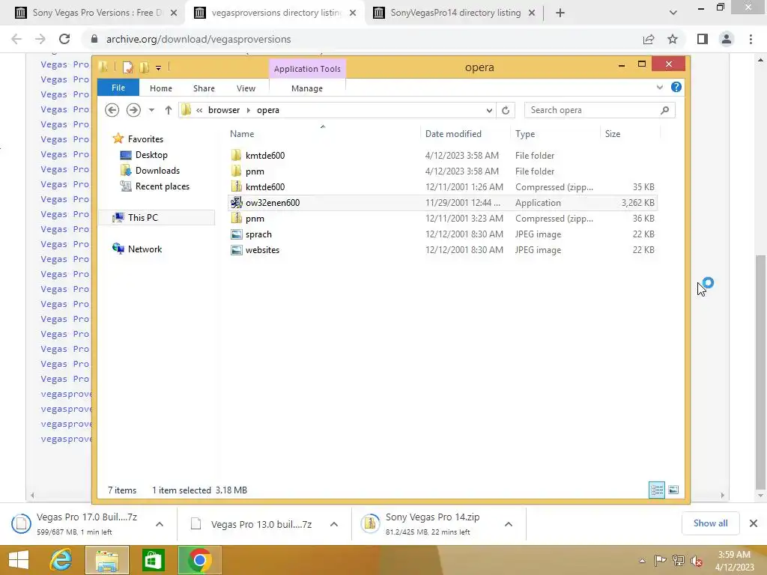Select the kmtde600 file folder
767x575 pixels.
(x=264, y=156)
